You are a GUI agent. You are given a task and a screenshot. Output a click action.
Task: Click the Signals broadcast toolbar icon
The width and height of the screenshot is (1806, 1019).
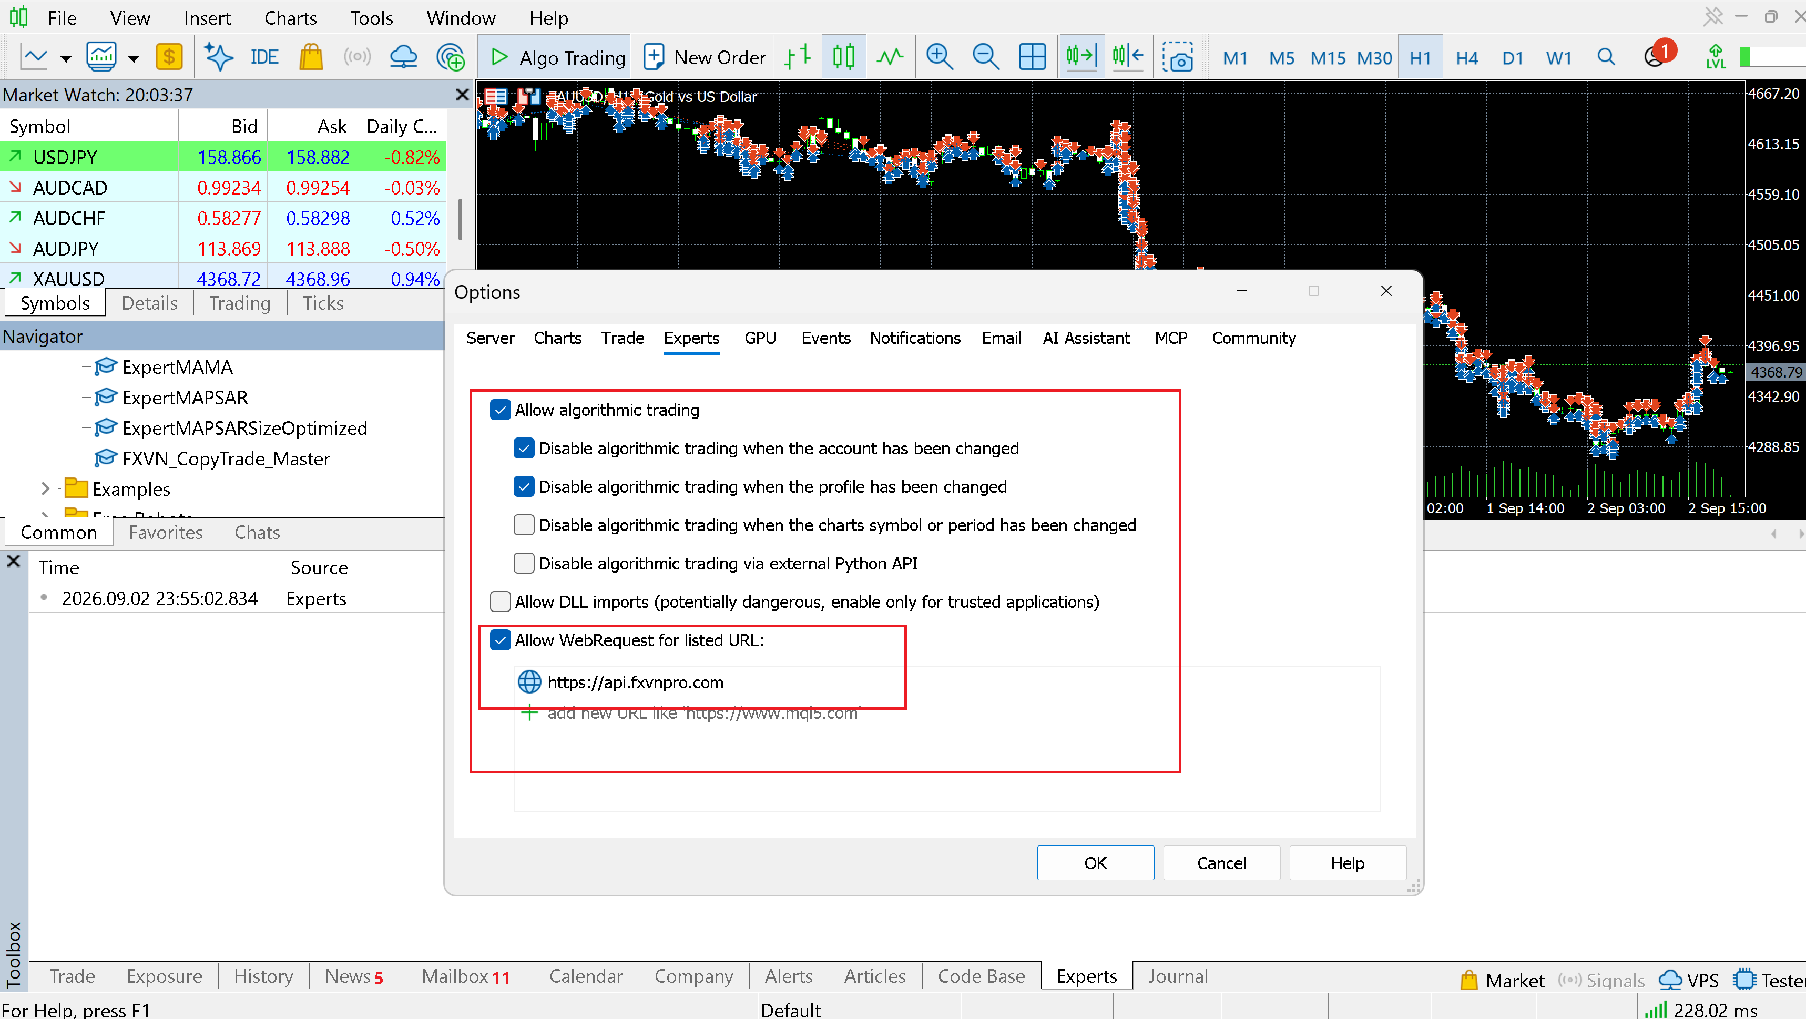coord(357,57)
